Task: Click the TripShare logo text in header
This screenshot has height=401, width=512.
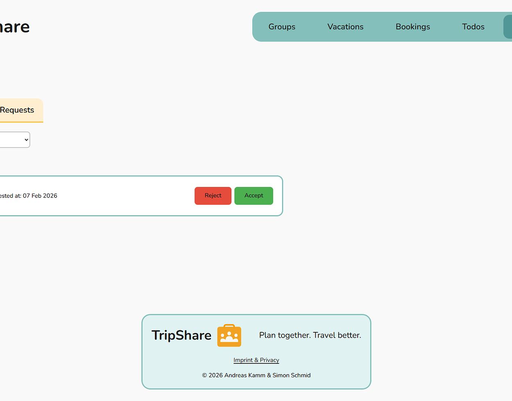Action: click(15, 27)
